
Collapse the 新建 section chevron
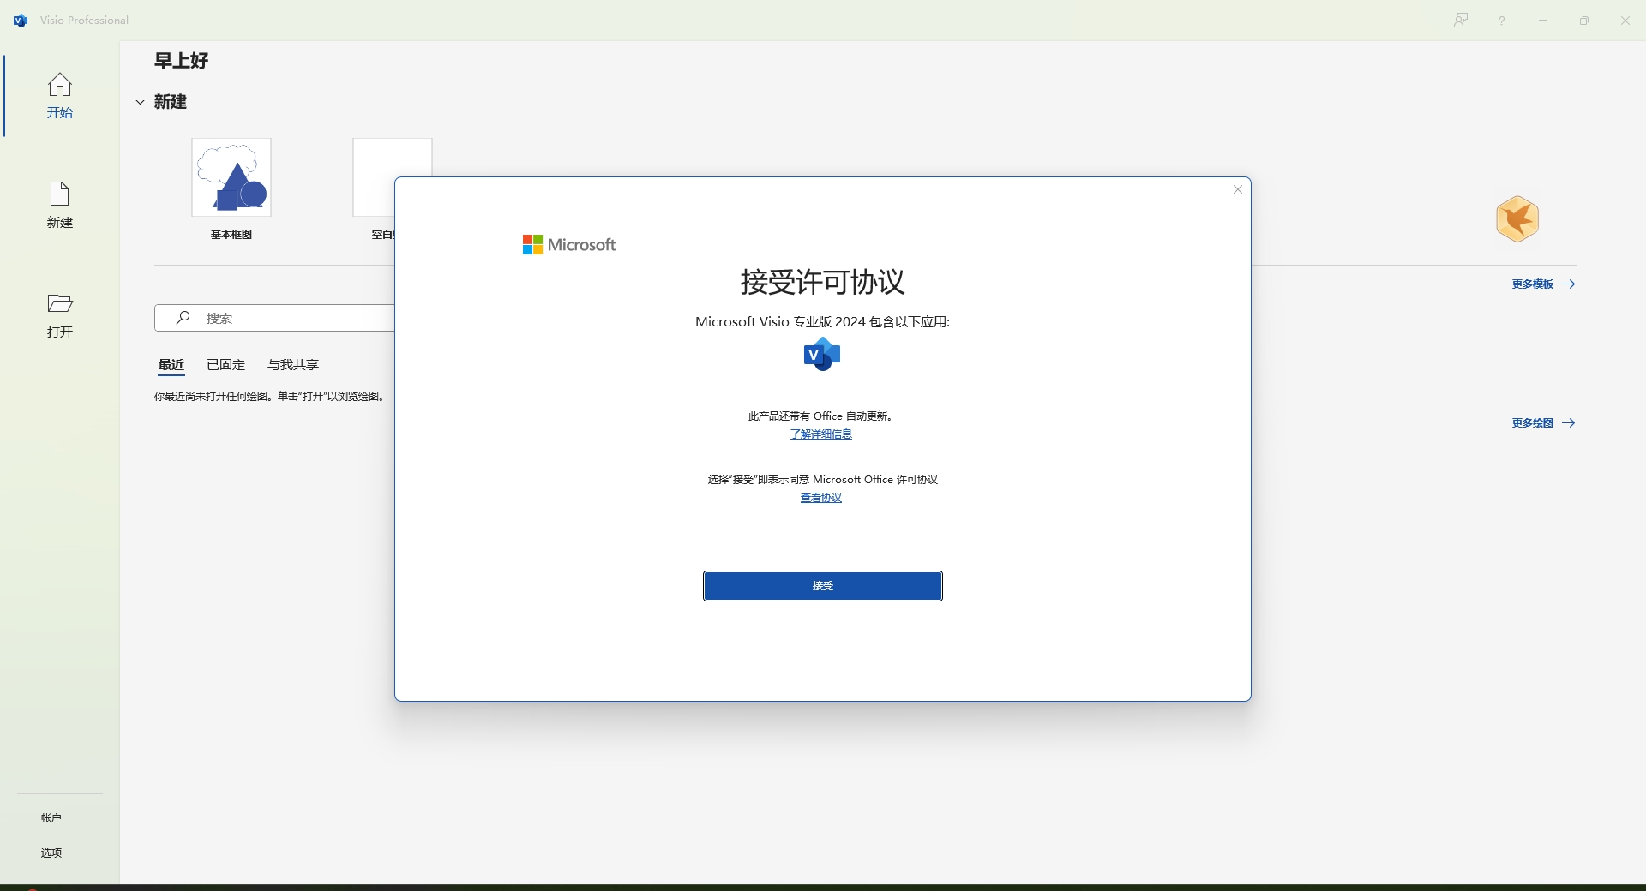140,102
